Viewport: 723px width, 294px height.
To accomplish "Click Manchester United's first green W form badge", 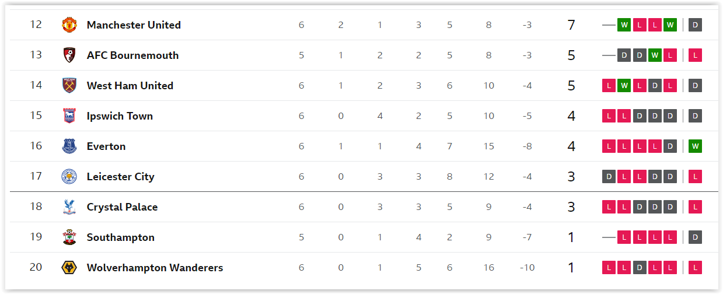I will point(624,25).
